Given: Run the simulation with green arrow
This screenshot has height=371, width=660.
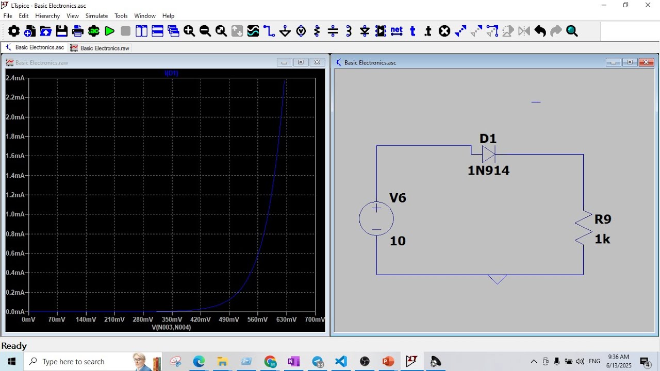Looking at the screenshot, I should (109, 31).
